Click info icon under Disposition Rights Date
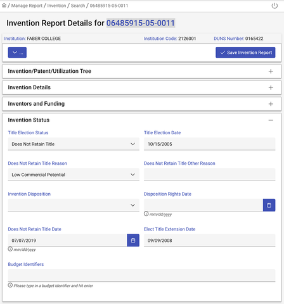 click(146, 214)
